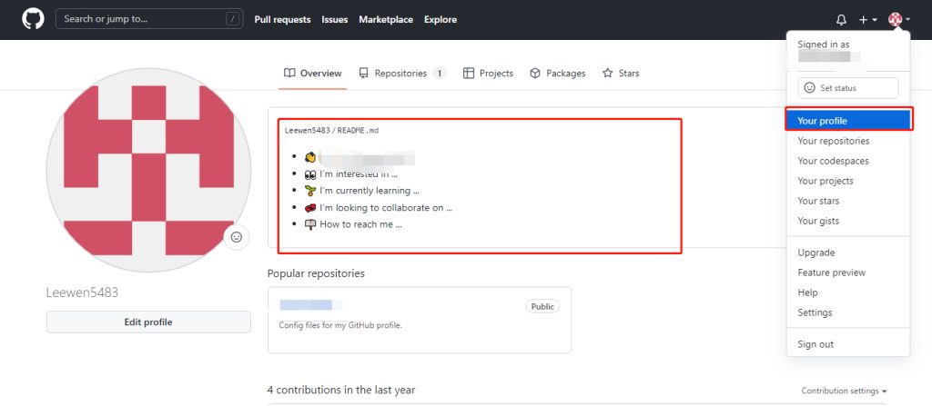Select Your repositories in user menu
Screen dimensions: 932x406
(x=848, y=141)
